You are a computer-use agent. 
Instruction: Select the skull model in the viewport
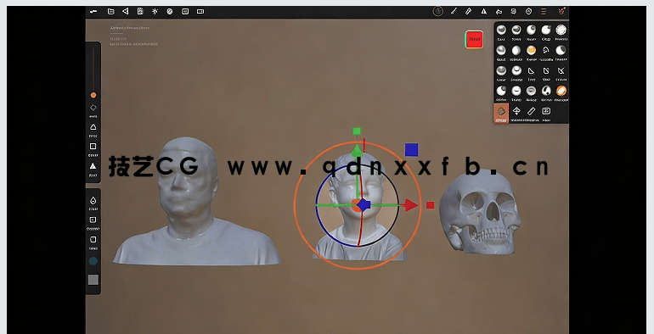[480, 213]
